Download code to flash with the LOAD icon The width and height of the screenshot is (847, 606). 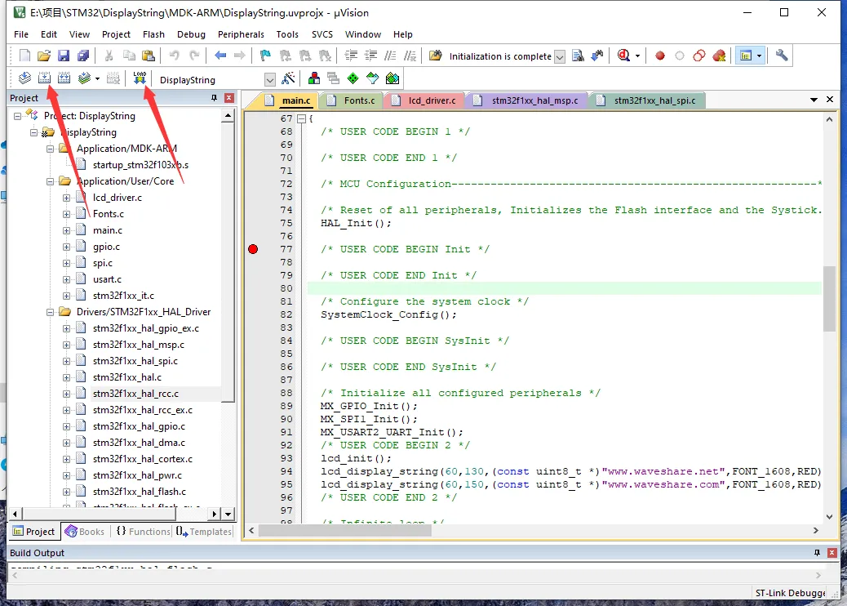click(x=140, y=78)
